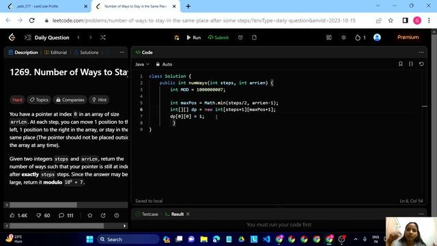Submit the solution
Screen dimensions: 437x246
tap(218, 38)
